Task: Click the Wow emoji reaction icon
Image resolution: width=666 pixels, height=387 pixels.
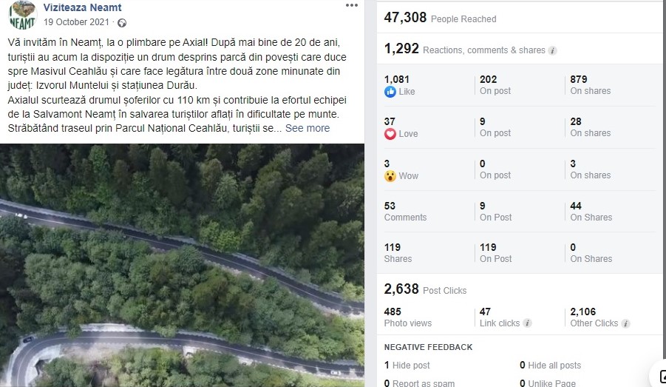Action: tap(390, 175)
